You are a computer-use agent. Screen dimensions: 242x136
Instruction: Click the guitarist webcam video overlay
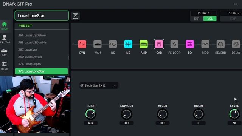coord(35,104)
